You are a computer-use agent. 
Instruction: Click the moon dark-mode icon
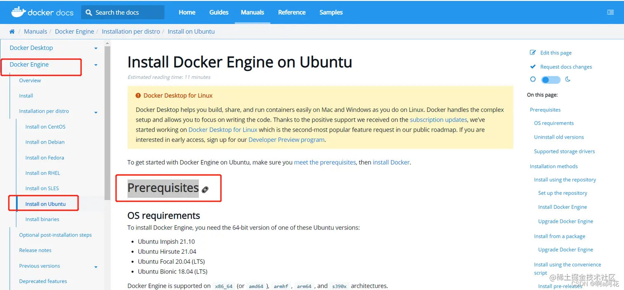tap(568, 79)
